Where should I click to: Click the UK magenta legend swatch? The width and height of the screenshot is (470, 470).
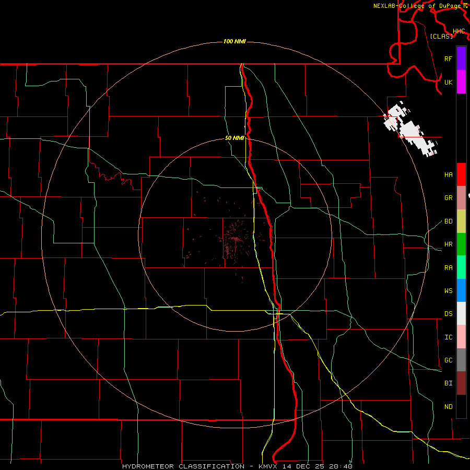pyautogui.click(x=461, y=82)
